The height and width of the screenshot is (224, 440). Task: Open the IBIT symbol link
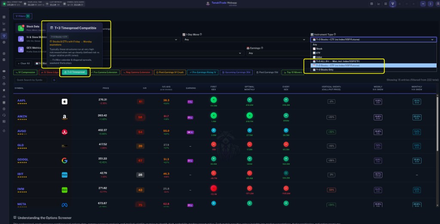[x=20, y=174]
